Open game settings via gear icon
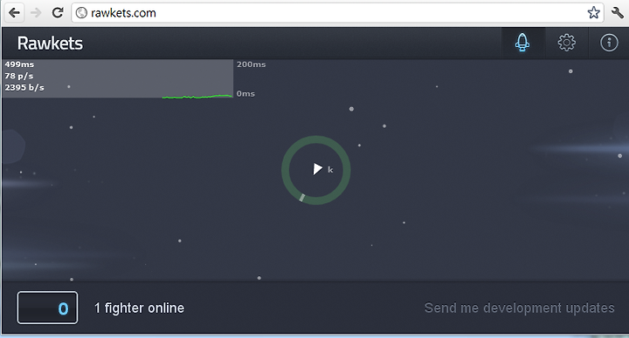This screenshot has height=338, width=629. [566, 43]
